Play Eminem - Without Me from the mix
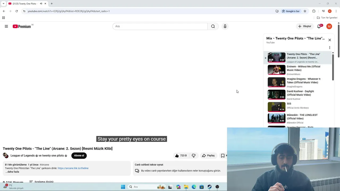Screen dimensions: 340x191 [x=297, y=70]
